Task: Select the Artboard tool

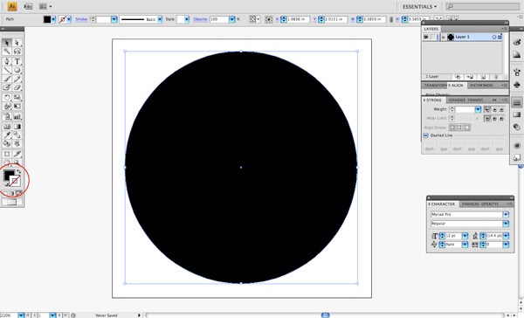Action: pos(7,154)
